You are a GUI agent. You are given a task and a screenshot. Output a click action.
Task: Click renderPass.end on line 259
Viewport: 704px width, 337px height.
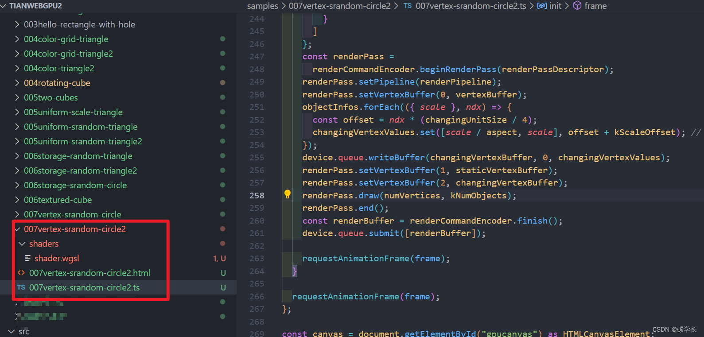click(338, 208)
